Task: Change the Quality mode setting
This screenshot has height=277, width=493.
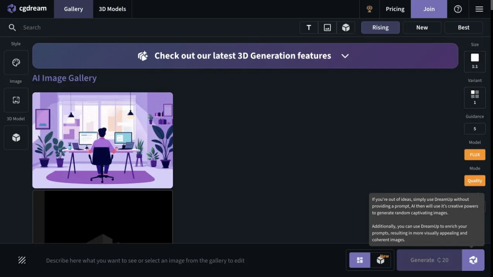Action: tap(475, 180)
